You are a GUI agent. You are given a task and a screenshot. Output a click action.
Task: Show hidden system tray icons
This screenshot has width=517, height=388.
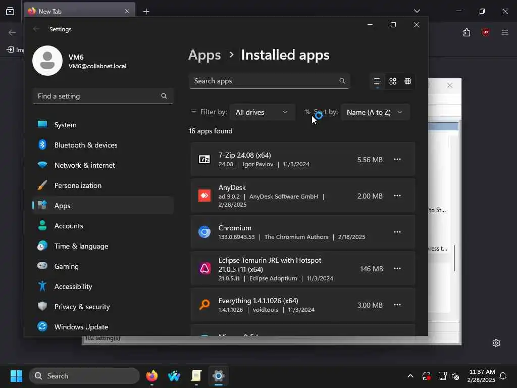point(410,376)
